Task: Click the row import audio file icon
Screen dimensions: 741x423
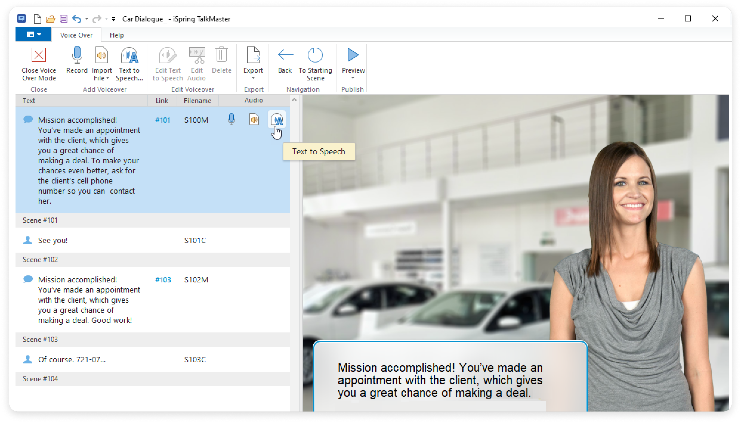Action: [x=254, y=120]
